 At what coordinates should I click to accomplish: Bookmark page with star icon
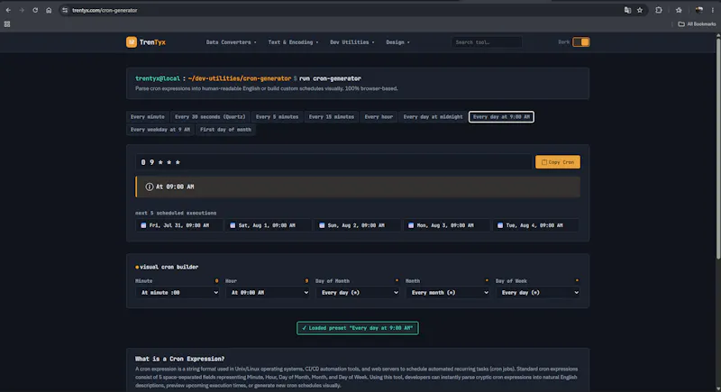coord(640,10)
